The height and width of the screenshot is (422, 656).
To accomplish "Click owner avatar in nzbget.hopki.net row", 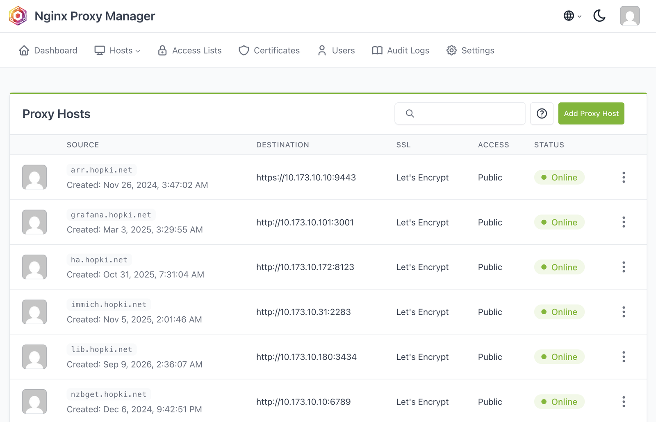I will 34,402.
